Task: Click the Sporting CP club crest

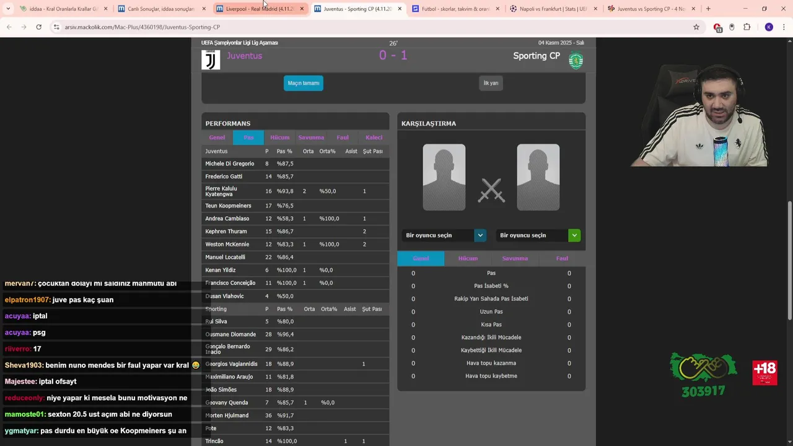Action: point(576,61)
